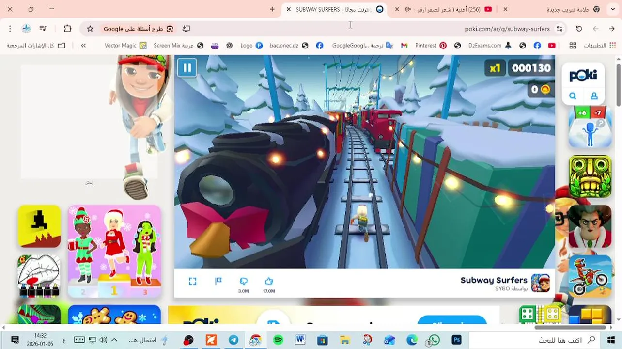Open the Screen Mix bookmark

pos(179,45)
